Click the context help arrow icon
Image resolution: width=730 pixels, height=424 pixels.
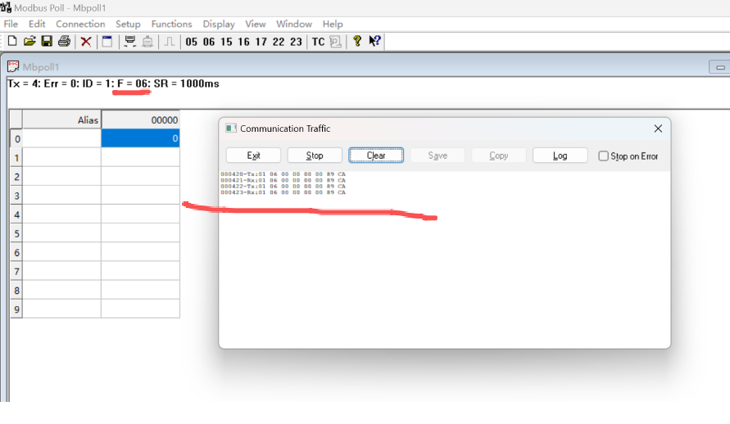374,41
